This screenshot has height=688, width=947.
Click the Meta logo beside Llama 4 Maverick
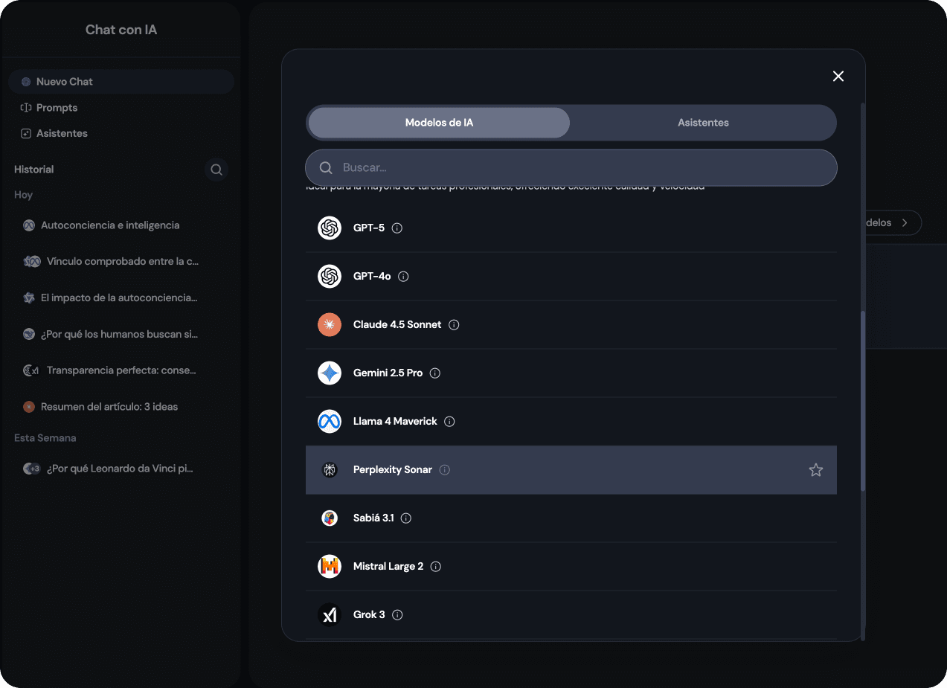pos(330,421)
